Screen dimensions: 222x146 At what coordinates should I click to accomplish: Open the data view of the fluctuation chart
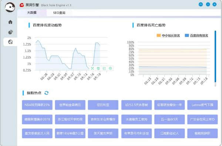(98, 68)
